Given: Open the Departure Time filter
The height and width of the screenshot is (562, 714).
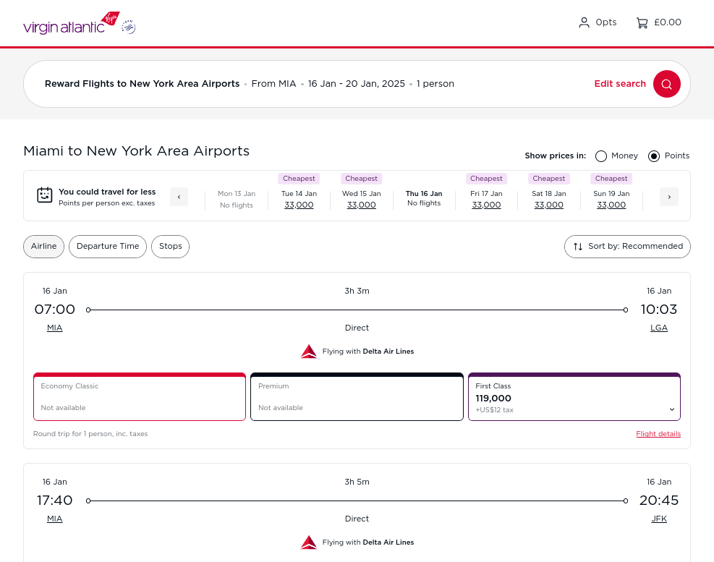Looking at the screenshot, I should coord(108,247).
